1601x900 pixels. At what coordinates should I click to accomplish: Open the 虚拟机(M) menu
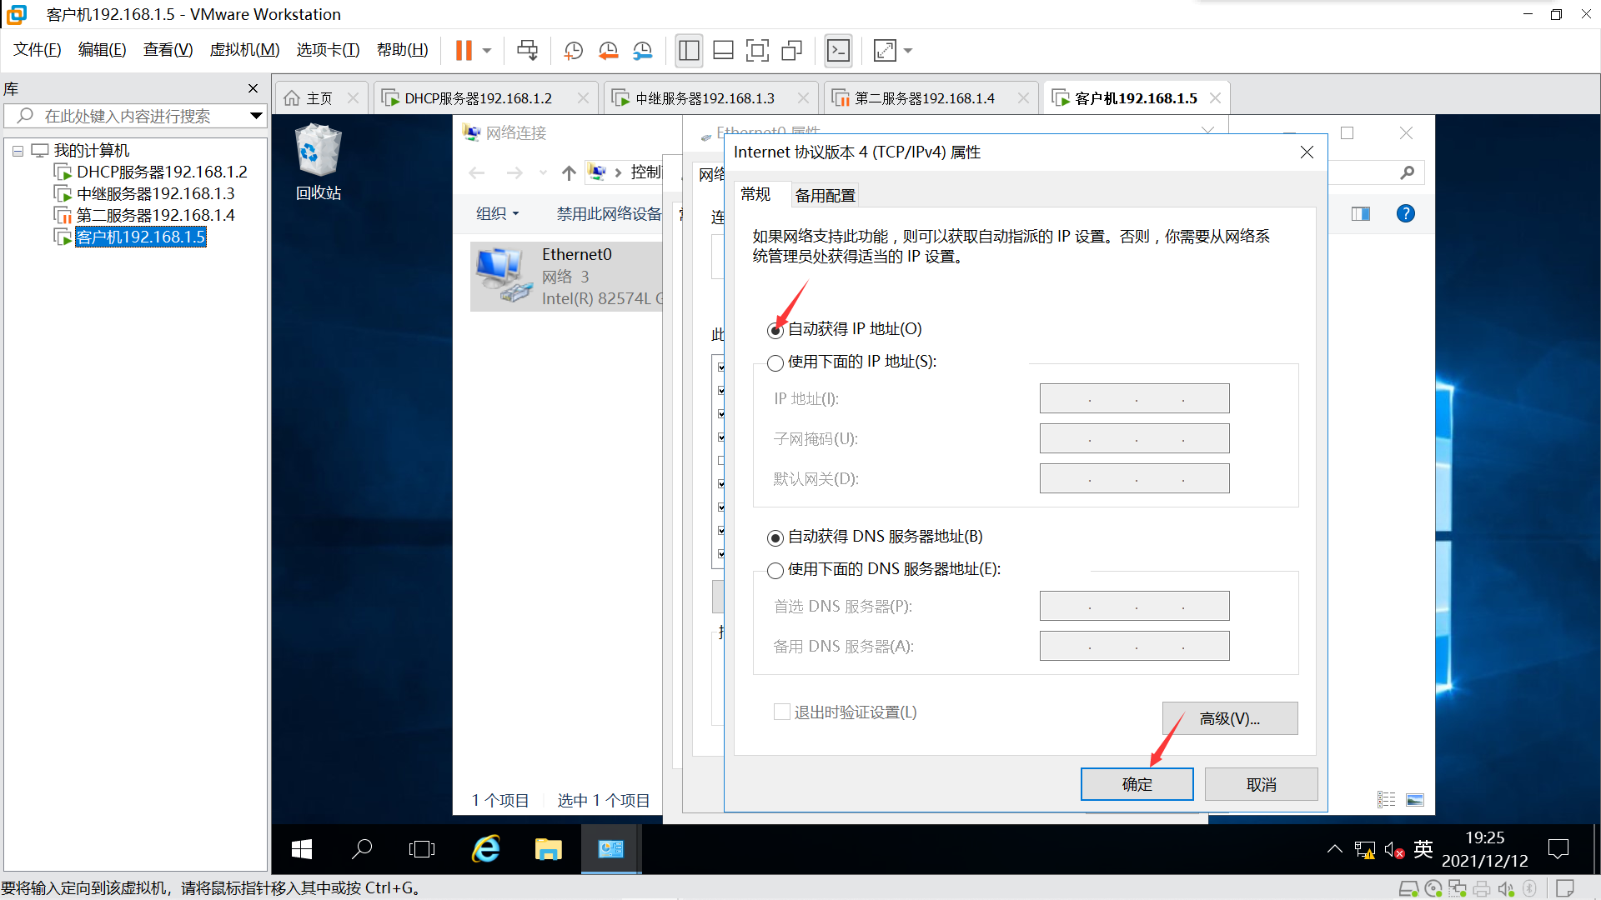[243, 50]
